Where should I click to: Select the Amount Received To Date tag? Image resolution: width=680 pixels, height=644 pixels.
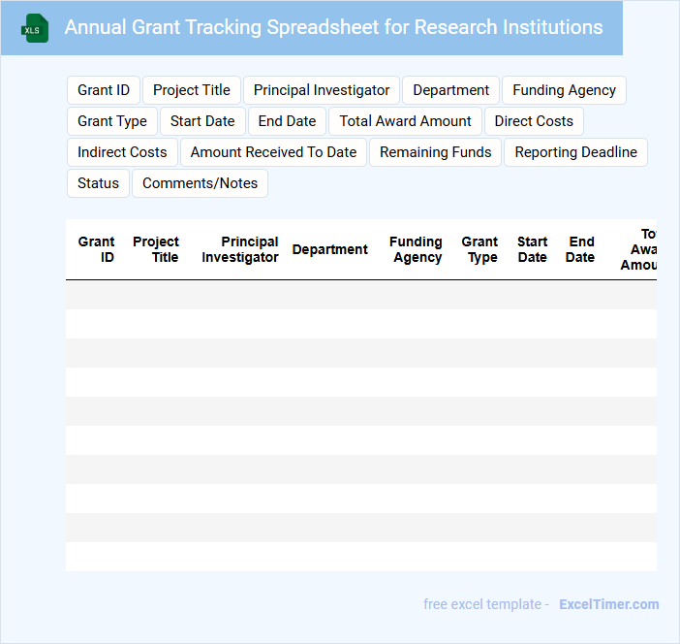273,152
